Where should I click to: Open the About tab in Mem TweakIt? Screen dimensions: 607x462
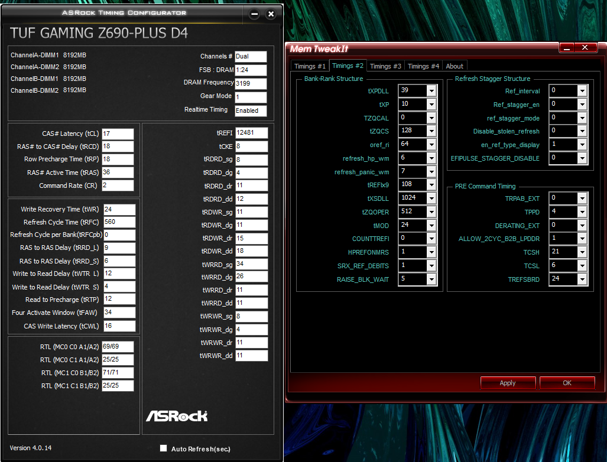(x=455, y=66)
